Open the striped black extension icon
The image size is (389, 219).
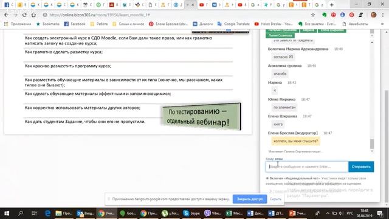point(360,15)
